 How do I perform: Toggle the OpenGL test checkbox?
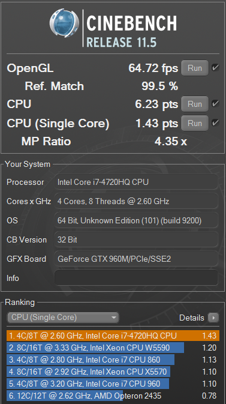click(215, 68)
